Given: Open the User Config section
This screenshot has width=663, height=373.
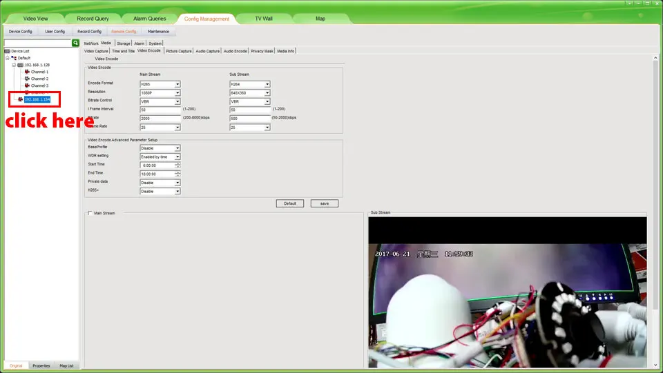Looking at the screenshot, I should click(x=55, y=31).
